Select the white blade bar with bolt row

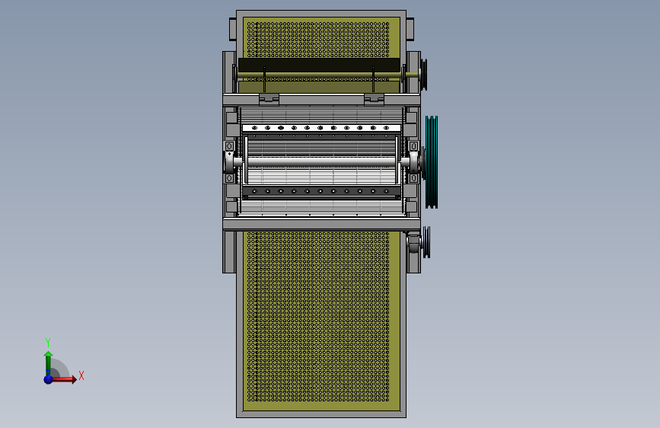tap(321, 128)
